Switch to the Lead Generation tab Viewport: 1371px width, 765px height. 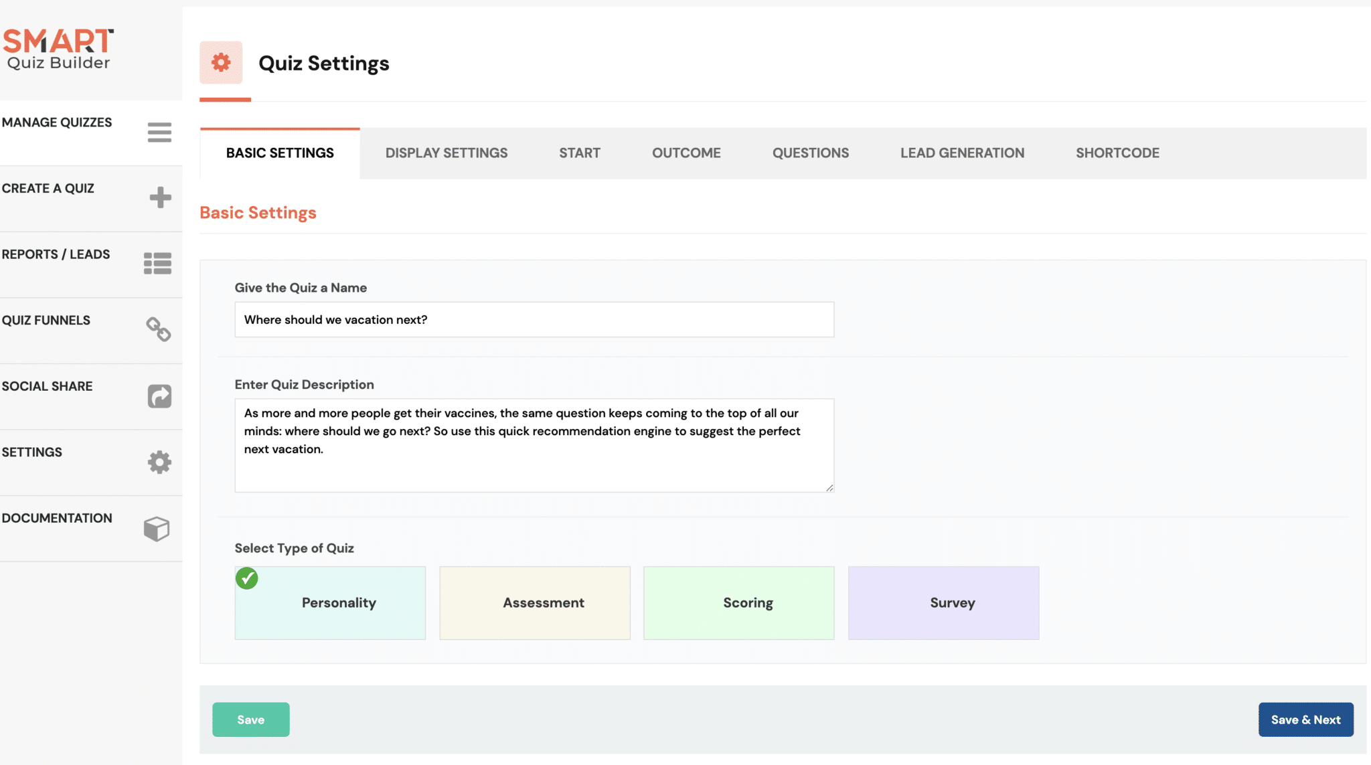click(962, 153)
